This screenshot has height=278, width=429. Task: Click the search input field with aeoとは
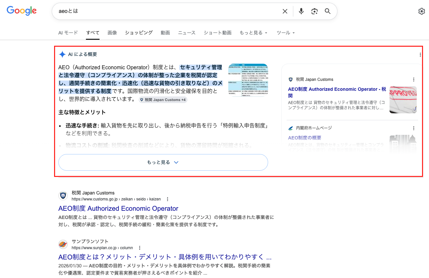pos(168,11)
